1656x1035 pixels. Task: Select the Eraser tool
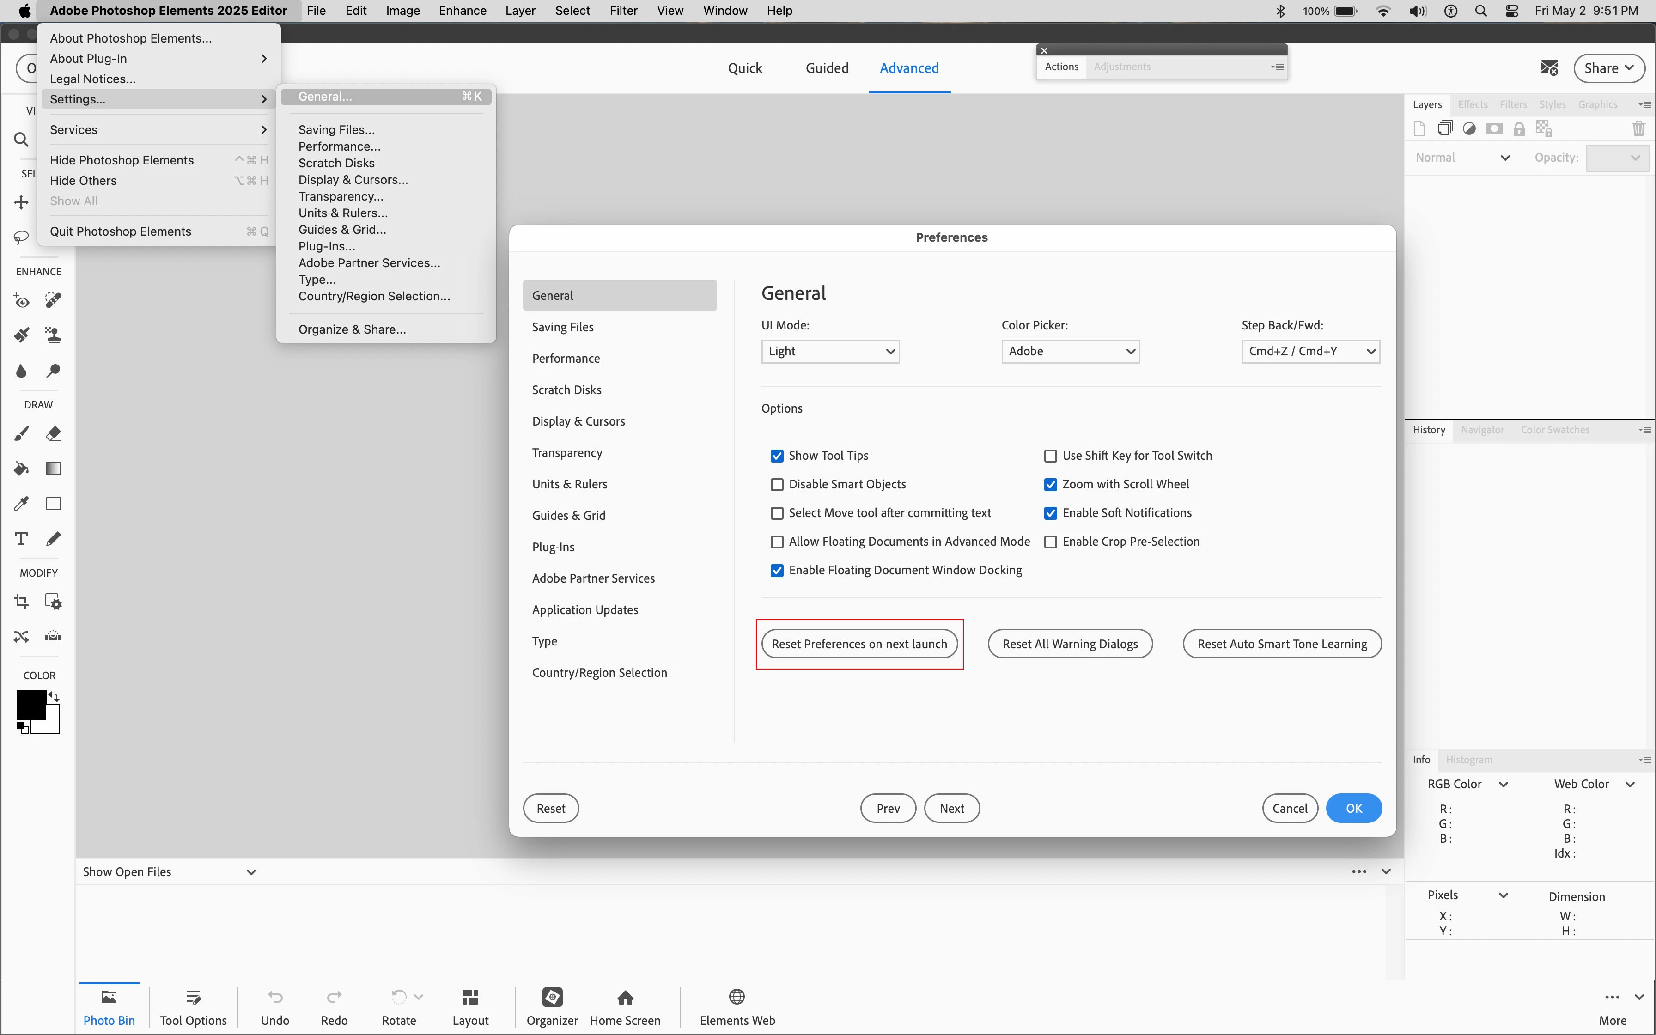coord(54,433)
